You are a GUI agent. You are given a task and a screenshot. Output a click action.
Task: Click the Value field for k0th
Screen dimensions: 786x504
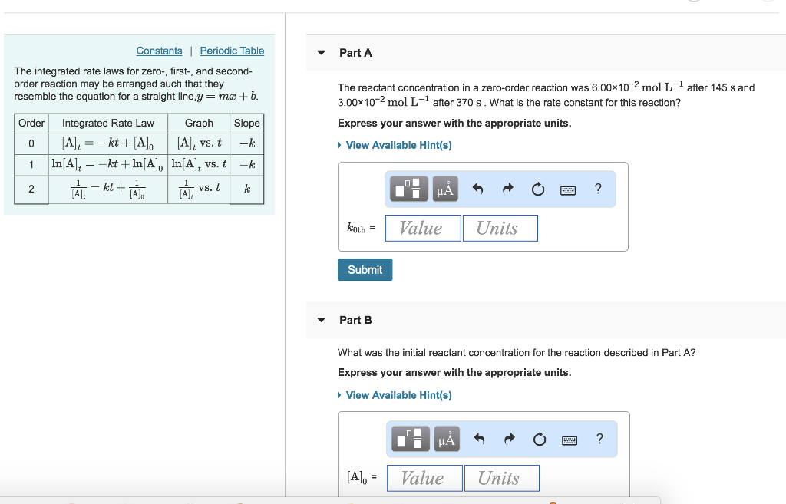pos(423,228)
